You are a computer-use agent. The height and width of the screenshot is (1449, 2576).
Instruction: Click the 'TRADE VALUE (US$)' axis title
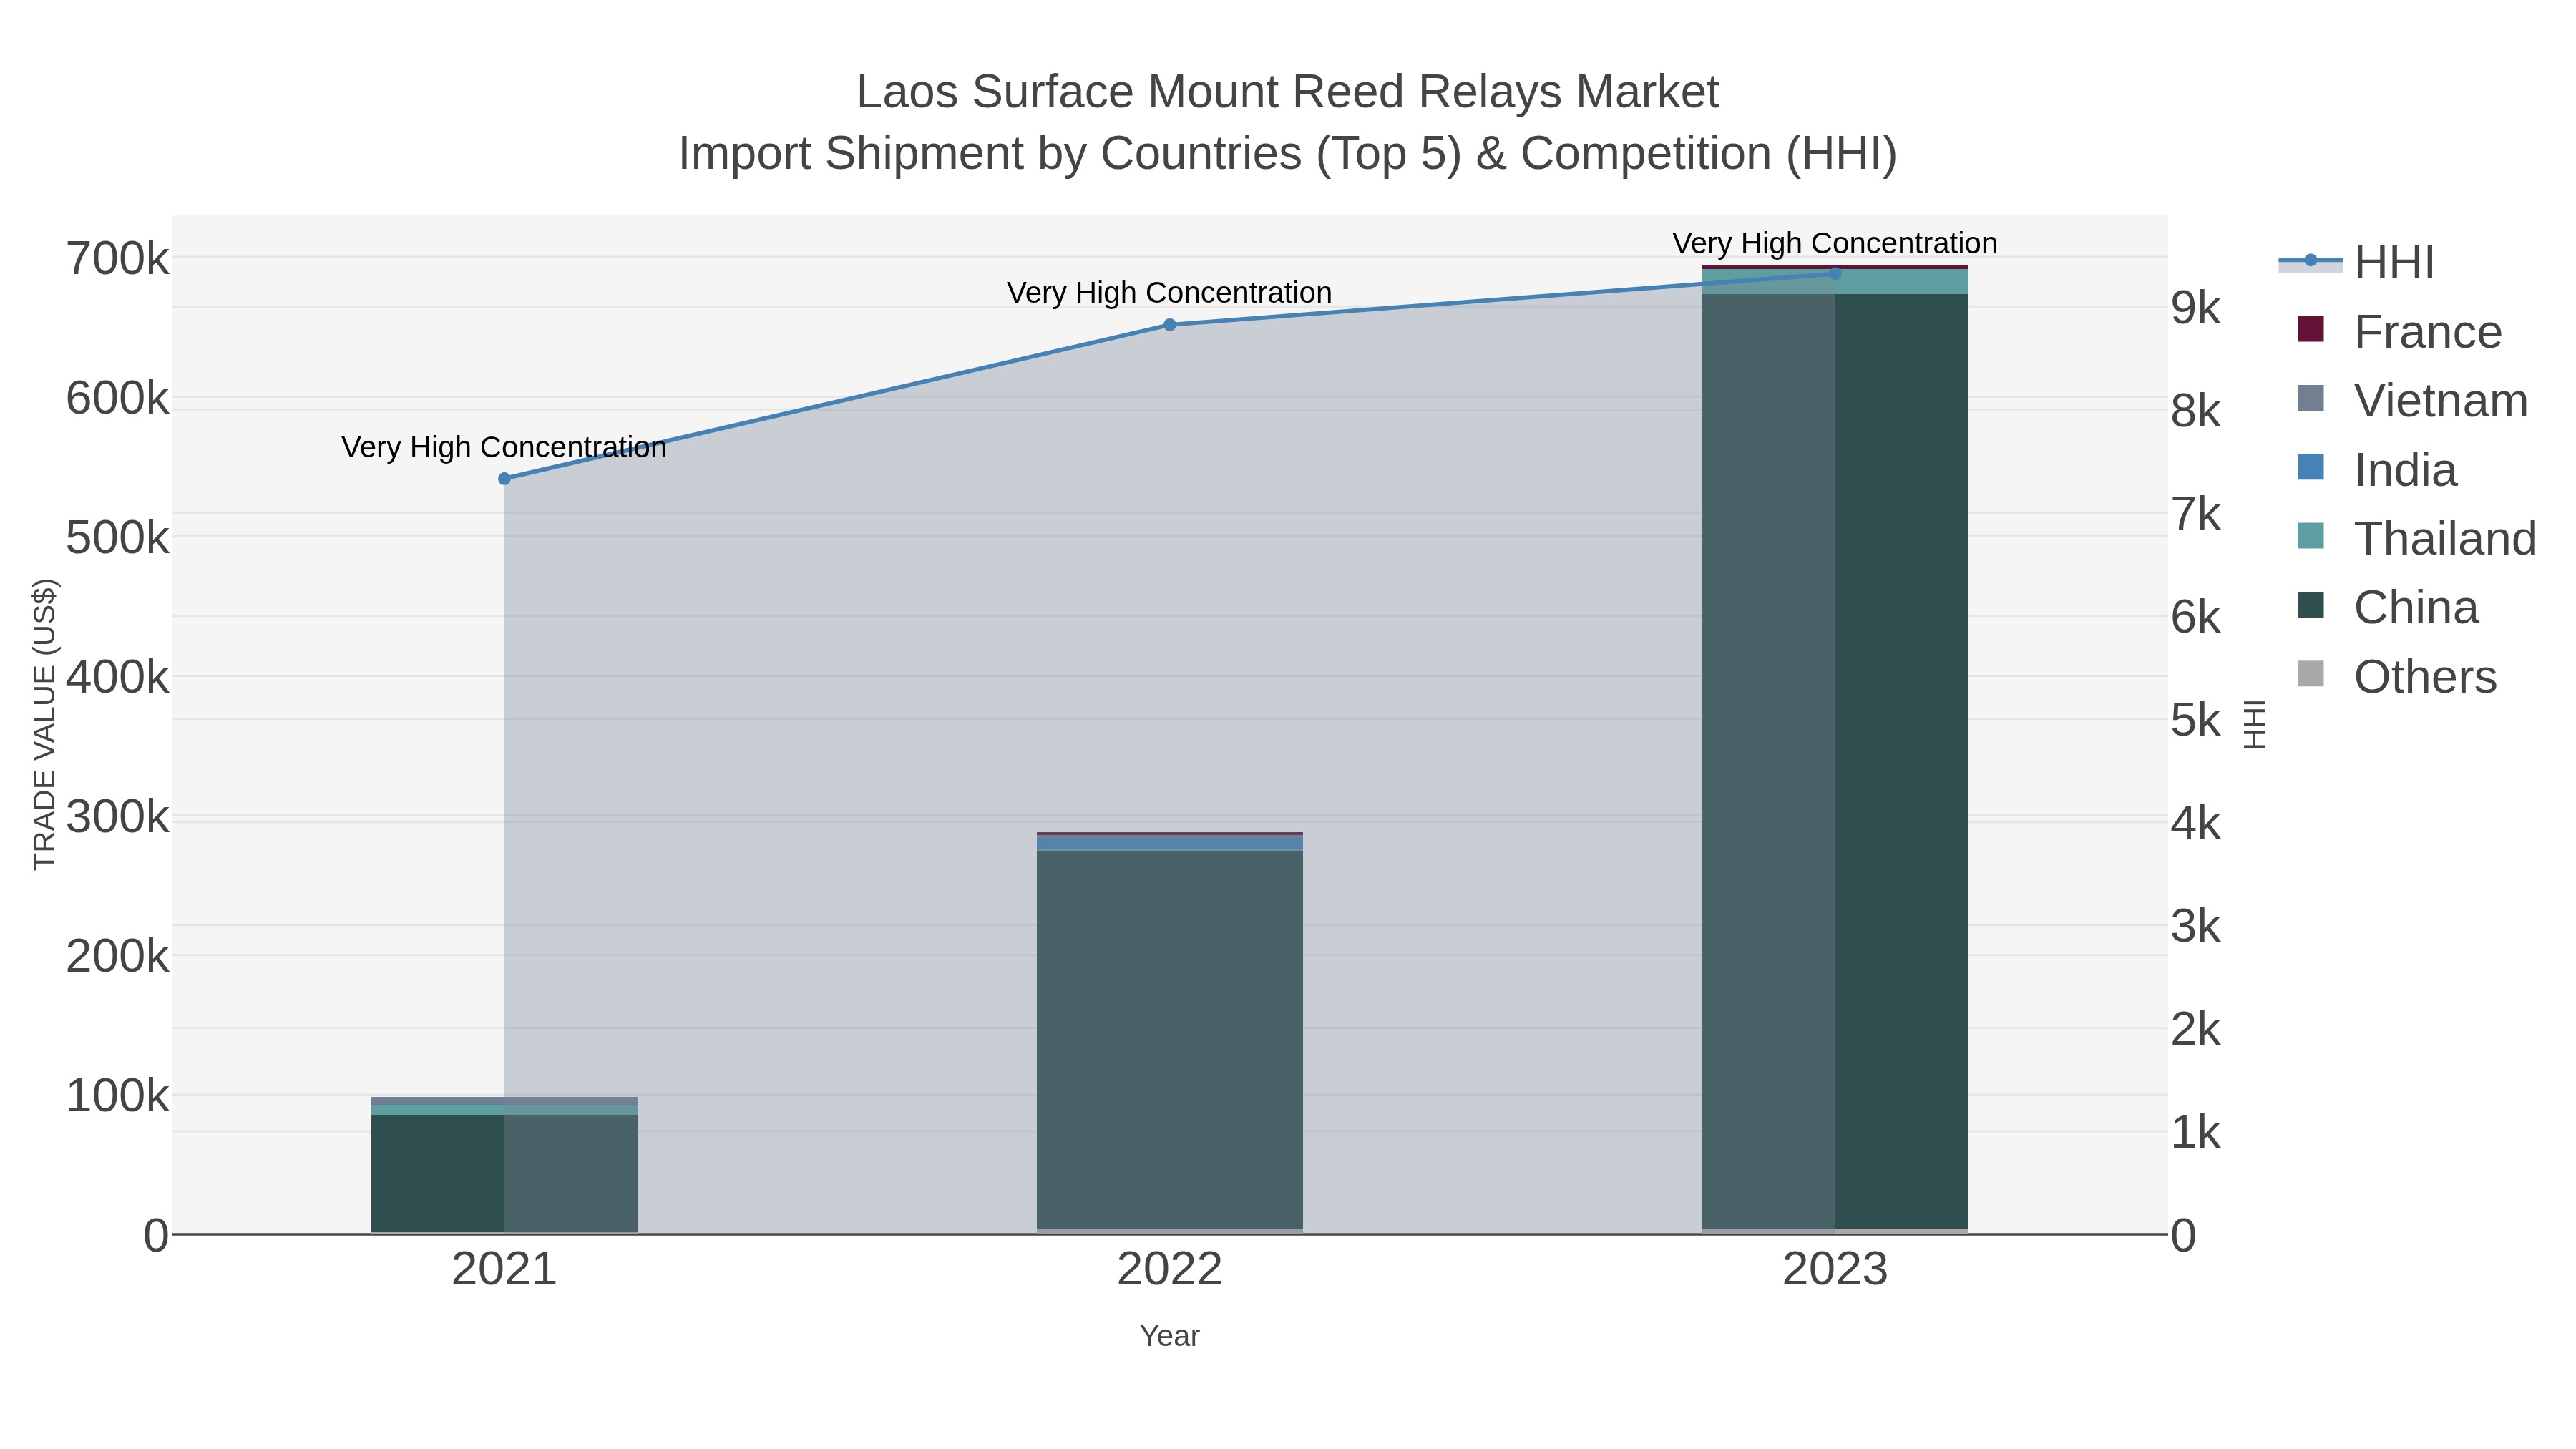[x=44, y=724]
